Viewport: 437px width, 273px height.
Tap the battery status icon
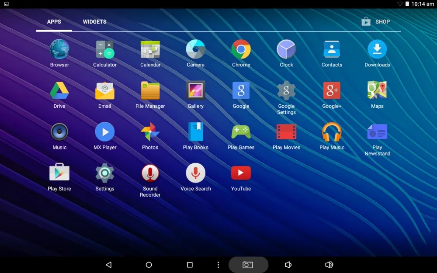(x=407, y=4)
